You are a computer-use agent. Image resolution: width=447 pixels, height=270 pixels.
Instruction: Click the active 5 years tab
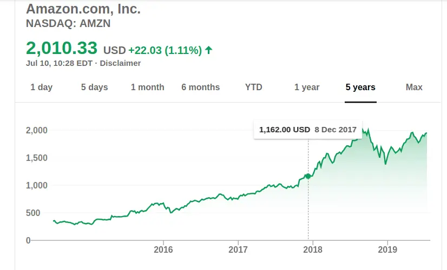[360, 87]
